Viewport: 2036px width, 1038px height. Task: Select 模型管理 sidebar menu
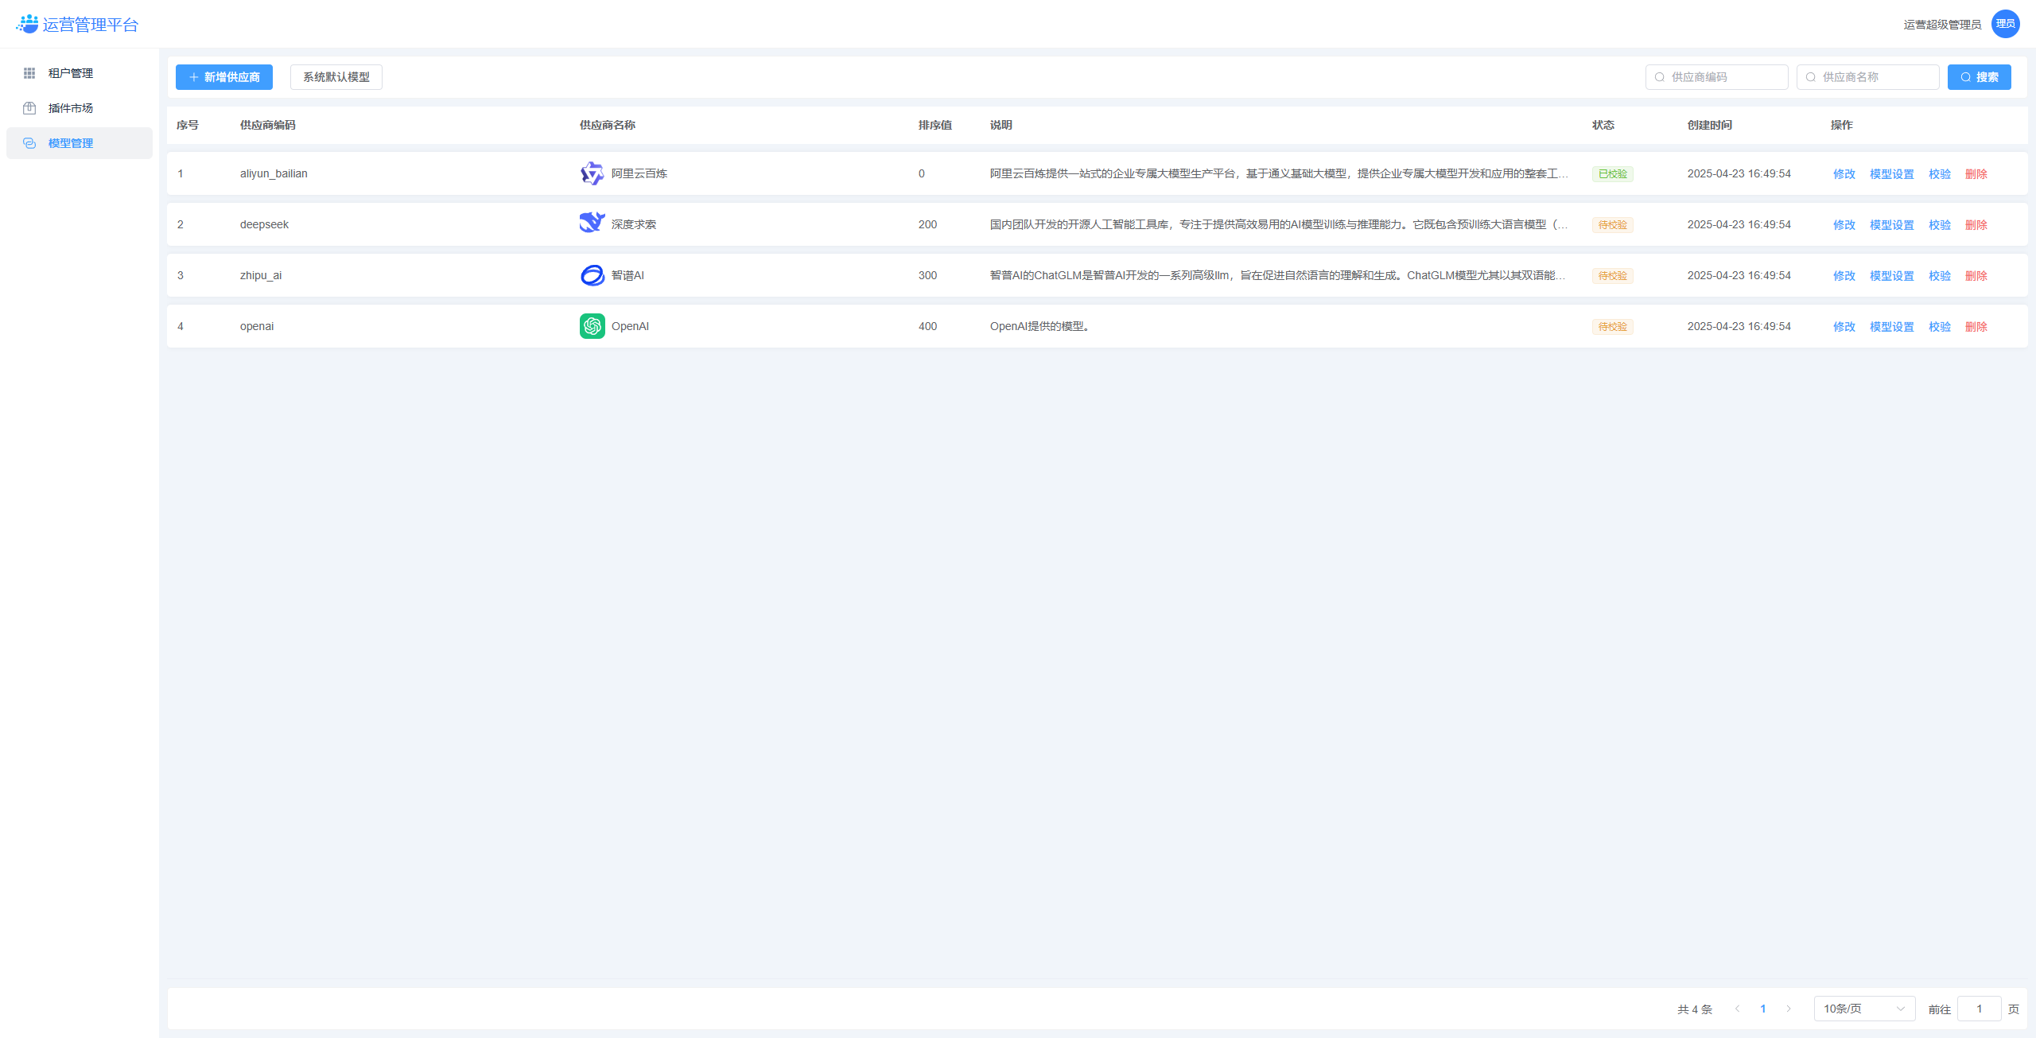click(x=80, y=143)
